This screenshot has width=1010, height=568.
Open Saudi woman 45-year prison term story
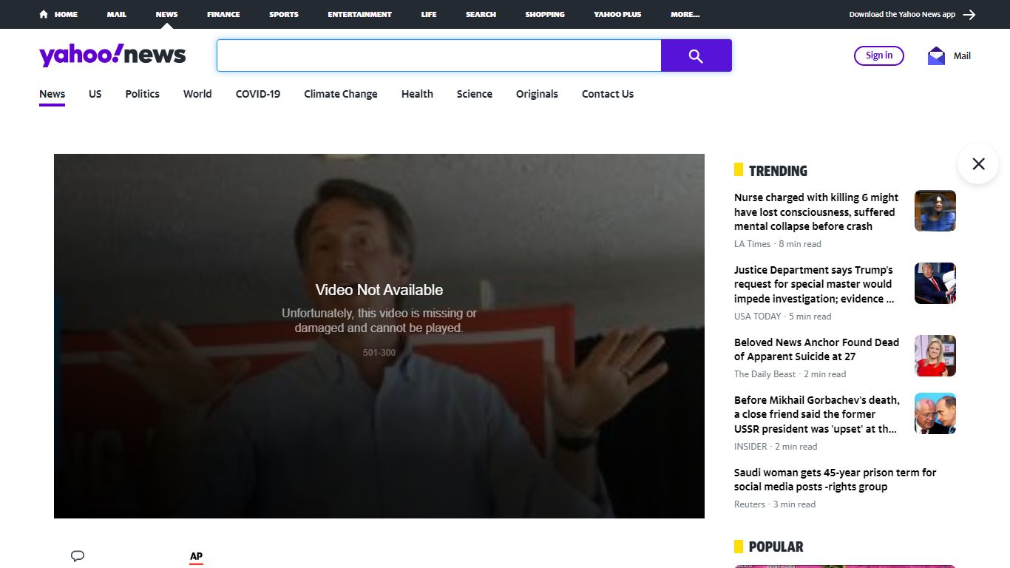click(836, 479)
